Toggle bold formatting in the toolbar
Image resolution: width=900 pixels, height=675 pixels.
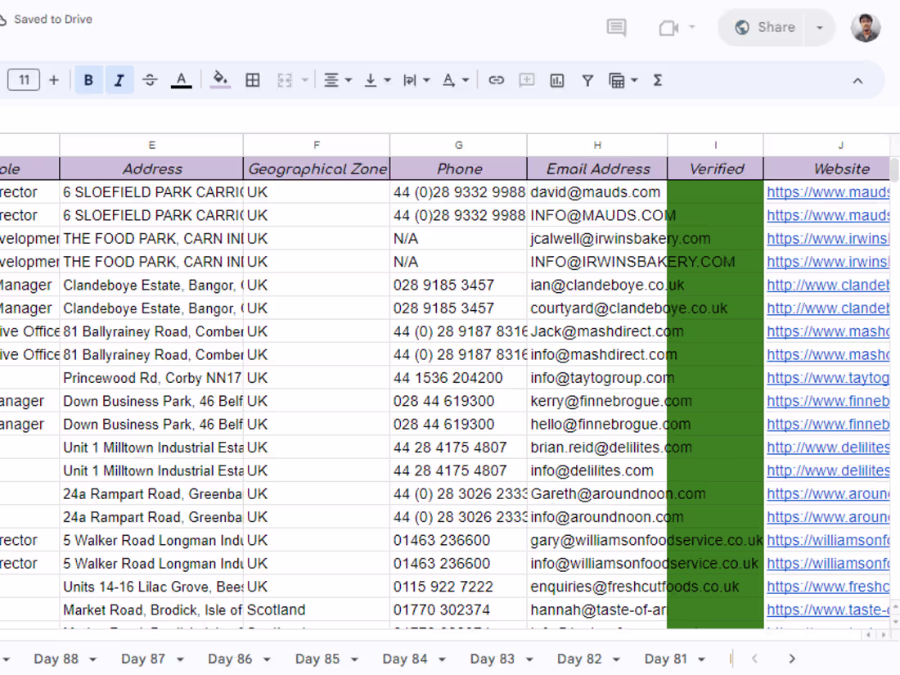click(88, 79)
